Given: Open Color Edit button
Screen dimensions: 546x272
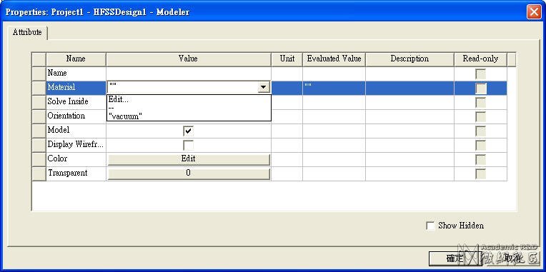Looking at the screenshot, I should click(189, 159).
